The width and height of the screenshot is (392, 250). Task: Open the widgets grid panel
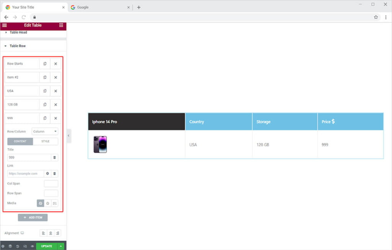[x=61, y=25]
